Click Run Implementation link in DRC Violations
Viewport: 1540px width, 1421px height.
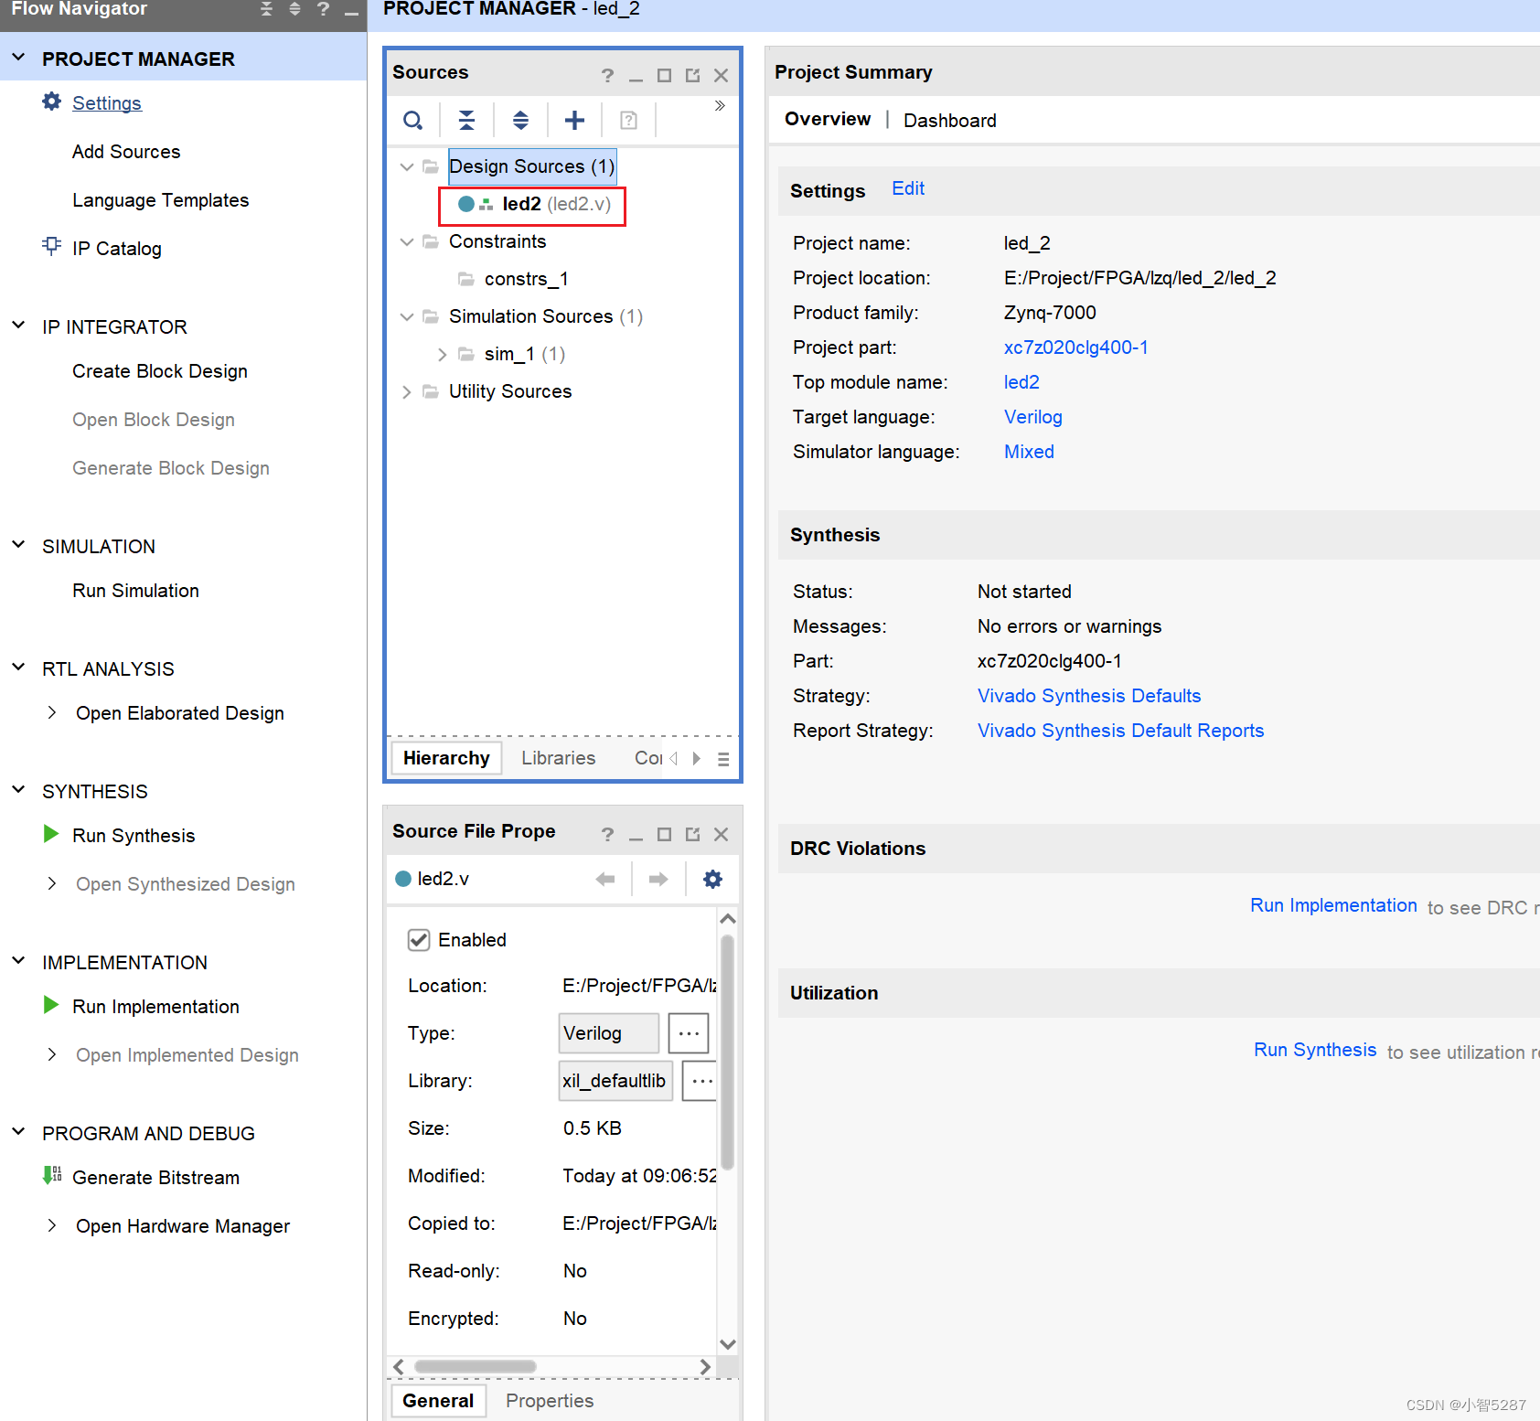(x=1333, y=905)
